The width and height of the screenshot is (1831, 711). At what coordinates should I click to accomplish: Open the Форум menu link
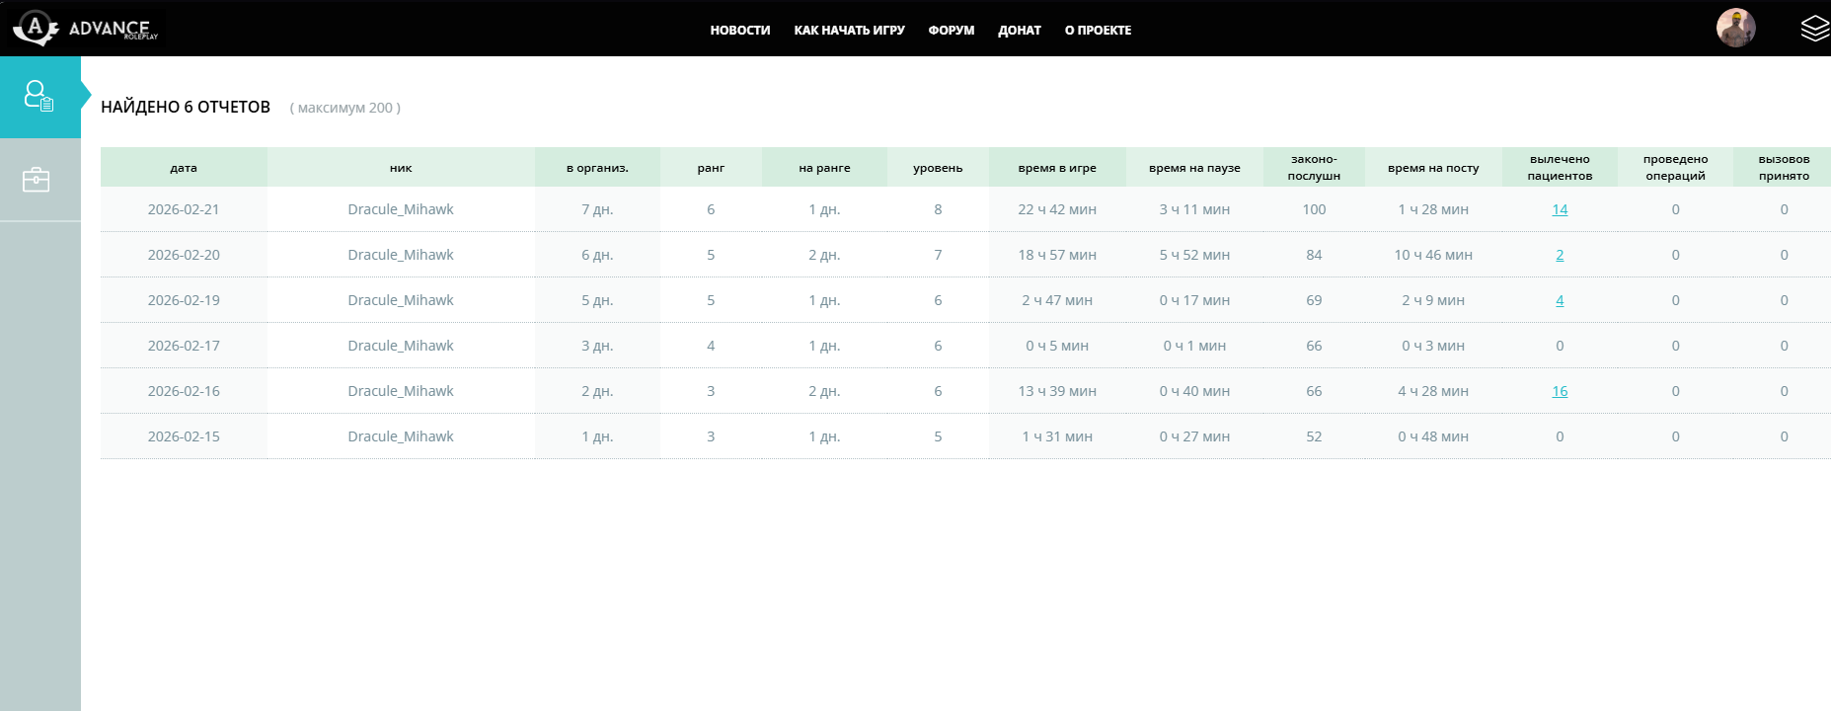[951, 31]
